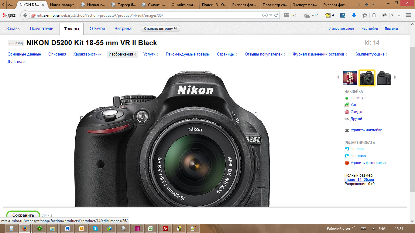Switch input language via ENG indicator
415x233 pixels.
pos(382,228)
